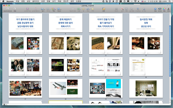The image size is (173, 108).
Task: Click the sync circular arrows menu bar icon
Action: (117, 1)
